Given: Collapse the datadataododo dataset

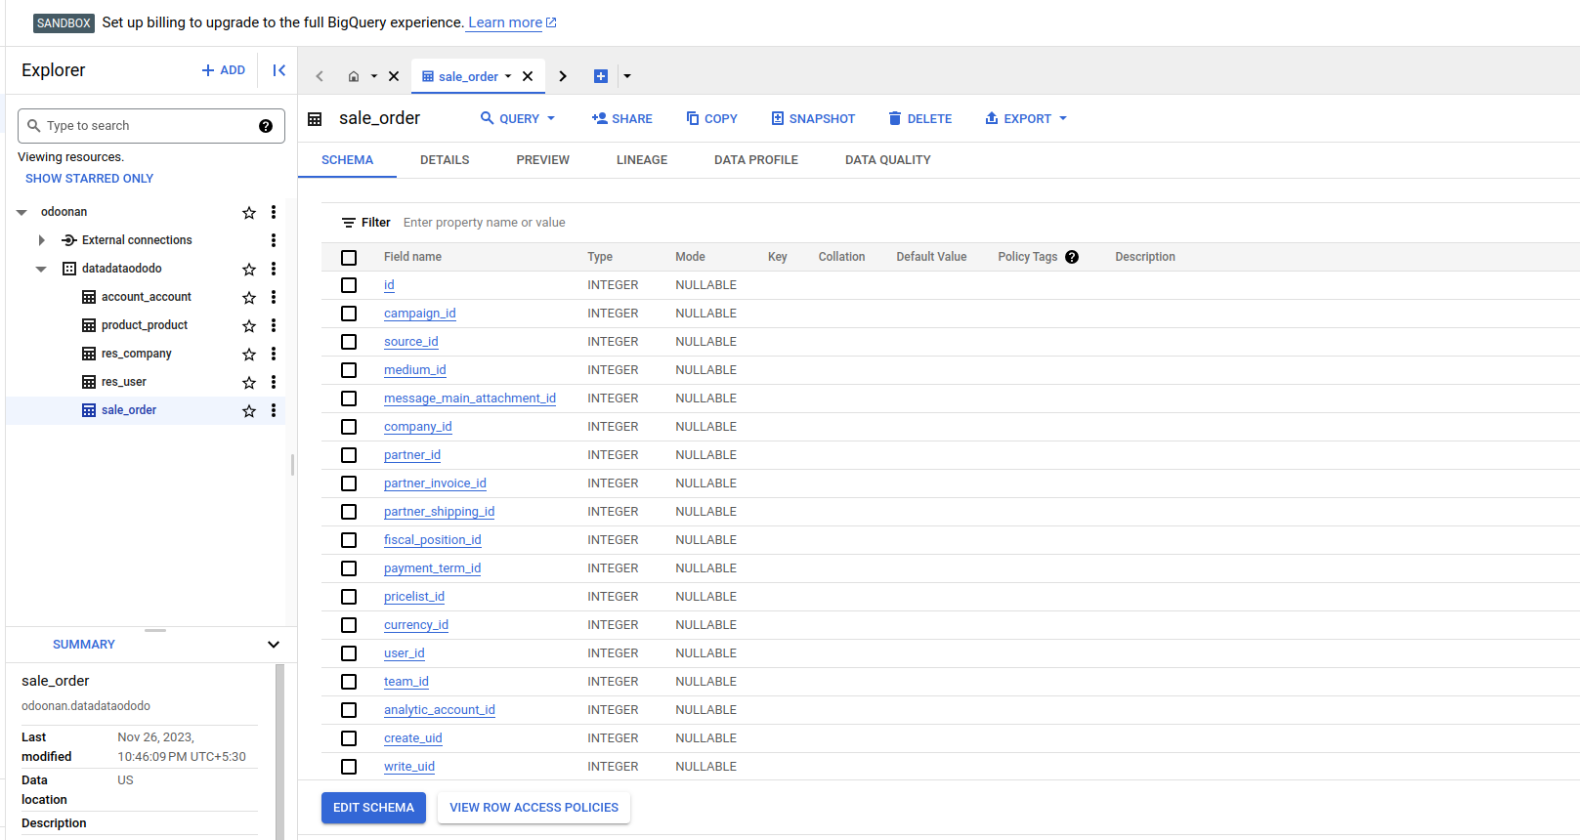Looking at the screenshot, I should 41,269.
